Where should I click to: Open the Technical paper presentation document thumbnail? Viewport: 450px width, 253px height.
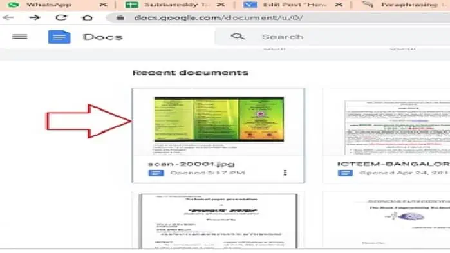[x=218, y=221]
